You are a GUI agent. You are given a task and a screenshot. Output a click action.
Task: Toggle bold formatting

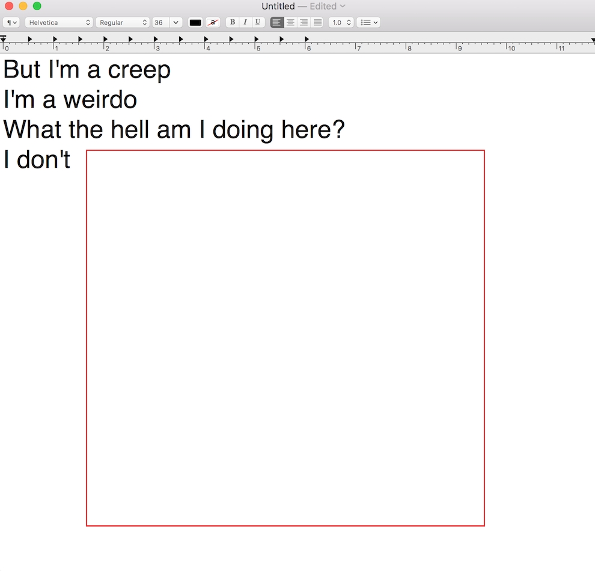[x=233, y=22]
